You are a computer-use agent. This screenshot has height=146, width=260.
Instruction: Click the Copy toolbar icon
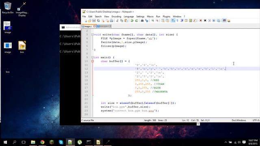[122, 21]
